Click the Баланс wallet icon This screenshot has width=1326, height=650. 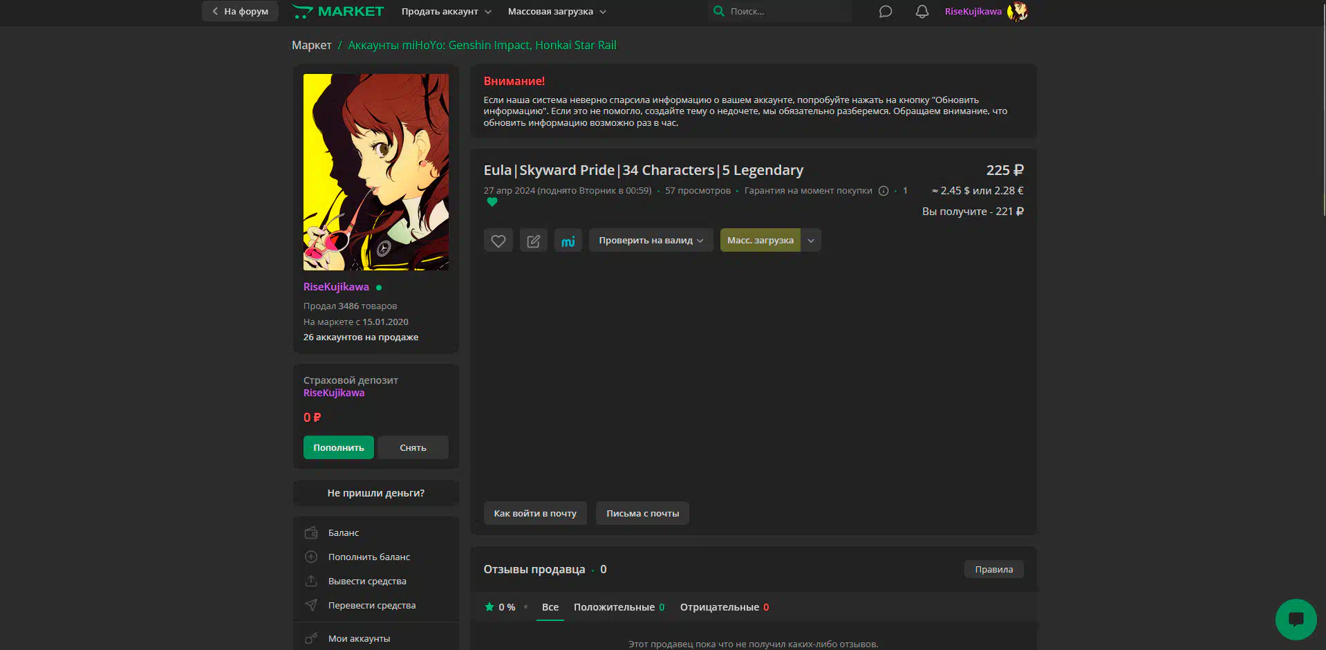(311, 532)
